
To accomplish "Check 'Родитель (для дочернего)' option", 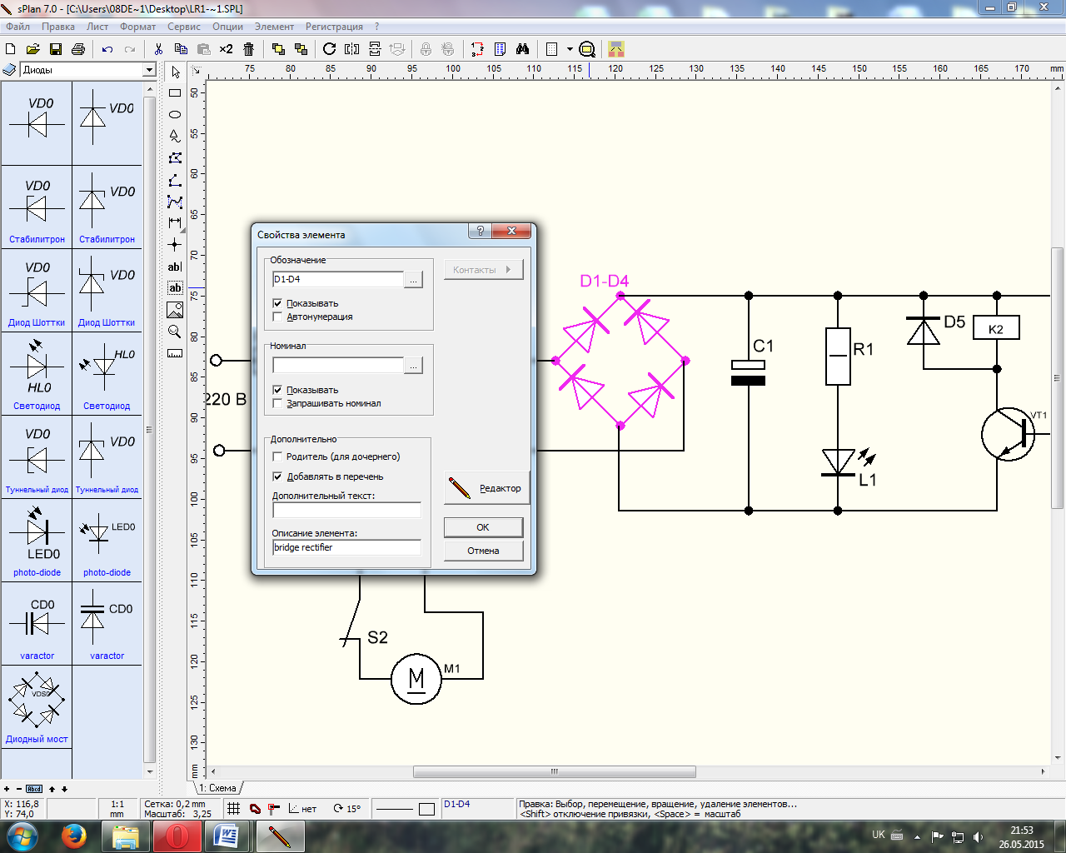I will [x=277, y=456].
